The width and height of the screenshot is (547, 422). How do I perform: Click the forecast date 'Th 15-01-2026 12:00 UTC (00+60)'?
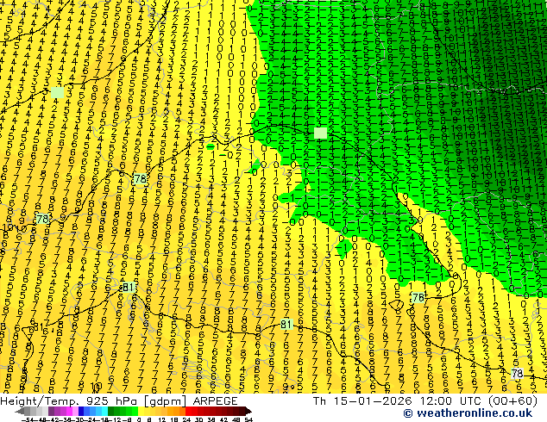(x=424, y=400)
